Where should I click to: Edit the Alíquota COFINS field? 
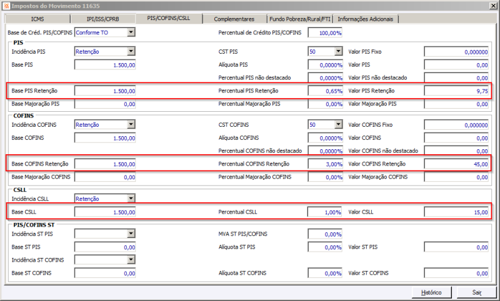(x=325, y=138)
